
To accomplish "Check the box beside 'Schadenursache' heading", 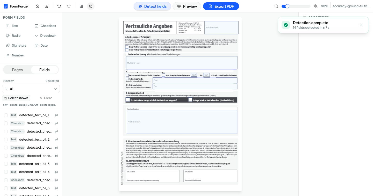I will click(127, 79).
